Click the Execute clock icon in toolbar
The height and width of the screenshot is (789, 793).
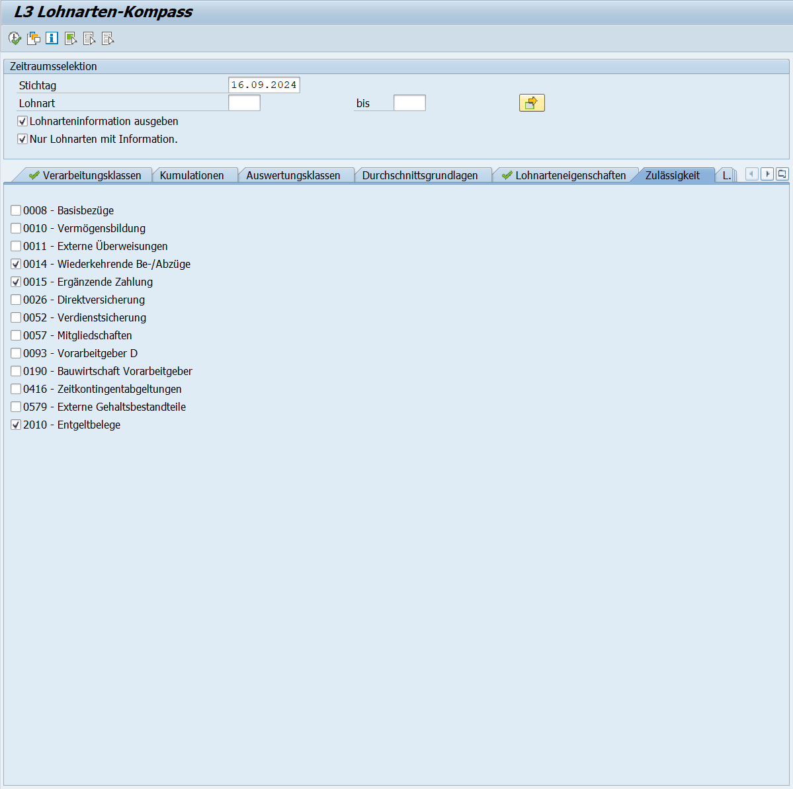(15, 38)
